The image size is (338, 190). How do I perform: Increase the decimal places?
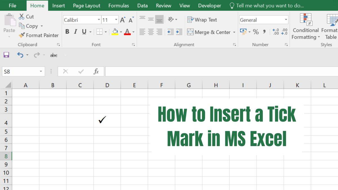click(x=275, y=32)
